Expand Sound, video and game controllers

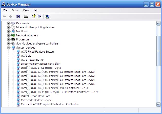coord(8,43)
